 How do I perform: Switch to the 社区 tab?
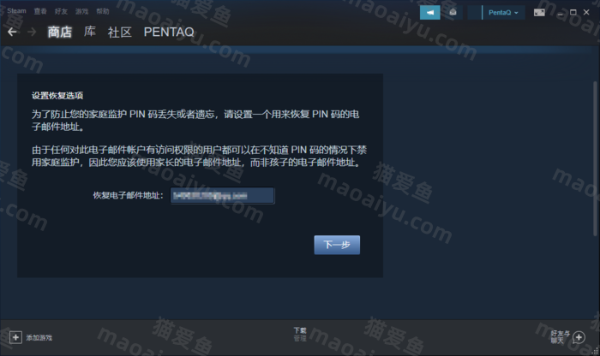pos(120,32)
